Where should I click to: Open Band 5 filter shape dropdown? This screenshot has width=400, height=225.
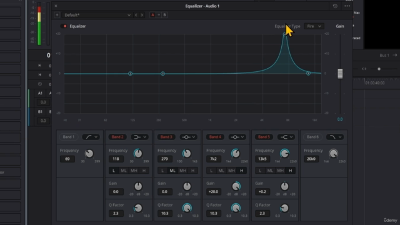point(286,137)
